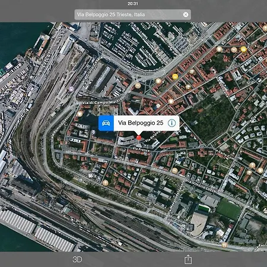This screenshot has width=267, height=267.
Task: Tap the 20:31 clock in status bar
Action: (x=133, y=4)
